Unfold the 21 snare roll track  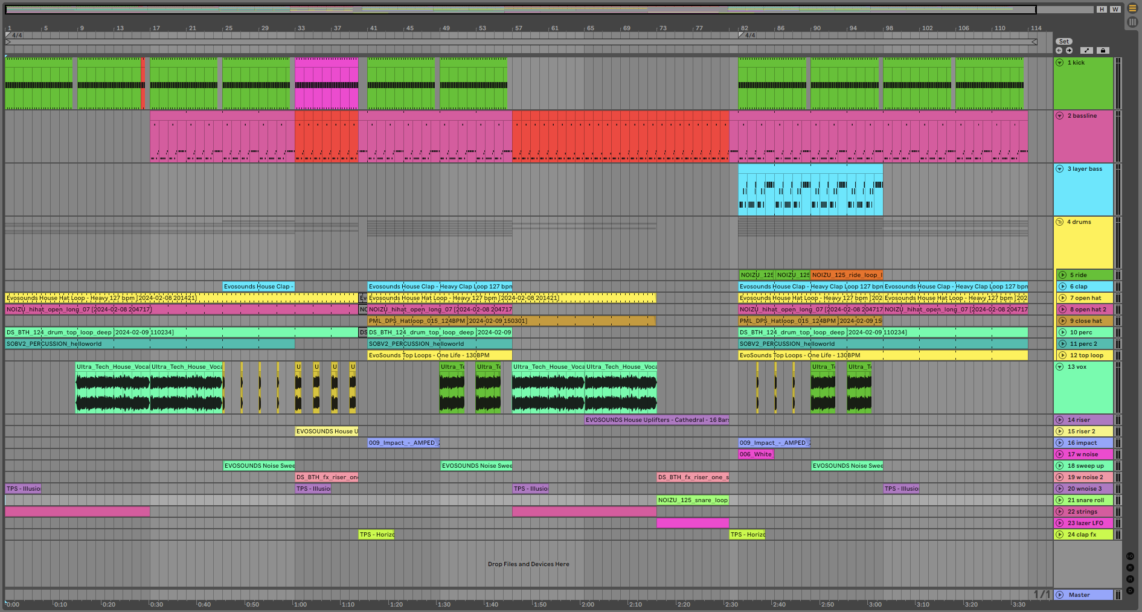click(x=1060, y=500)
